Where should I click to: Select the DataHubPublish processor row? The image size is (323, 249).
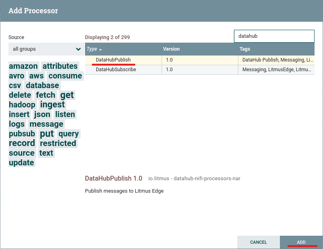tap(200, 60)
